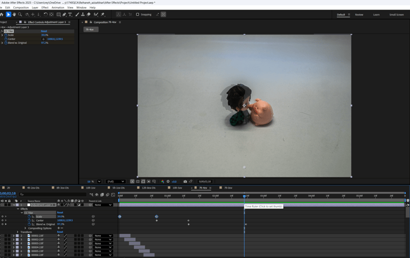Screen dimensions: 410x258
Task: Switch to the 10fr-5ov timeline tab
Action: [177, 188]
